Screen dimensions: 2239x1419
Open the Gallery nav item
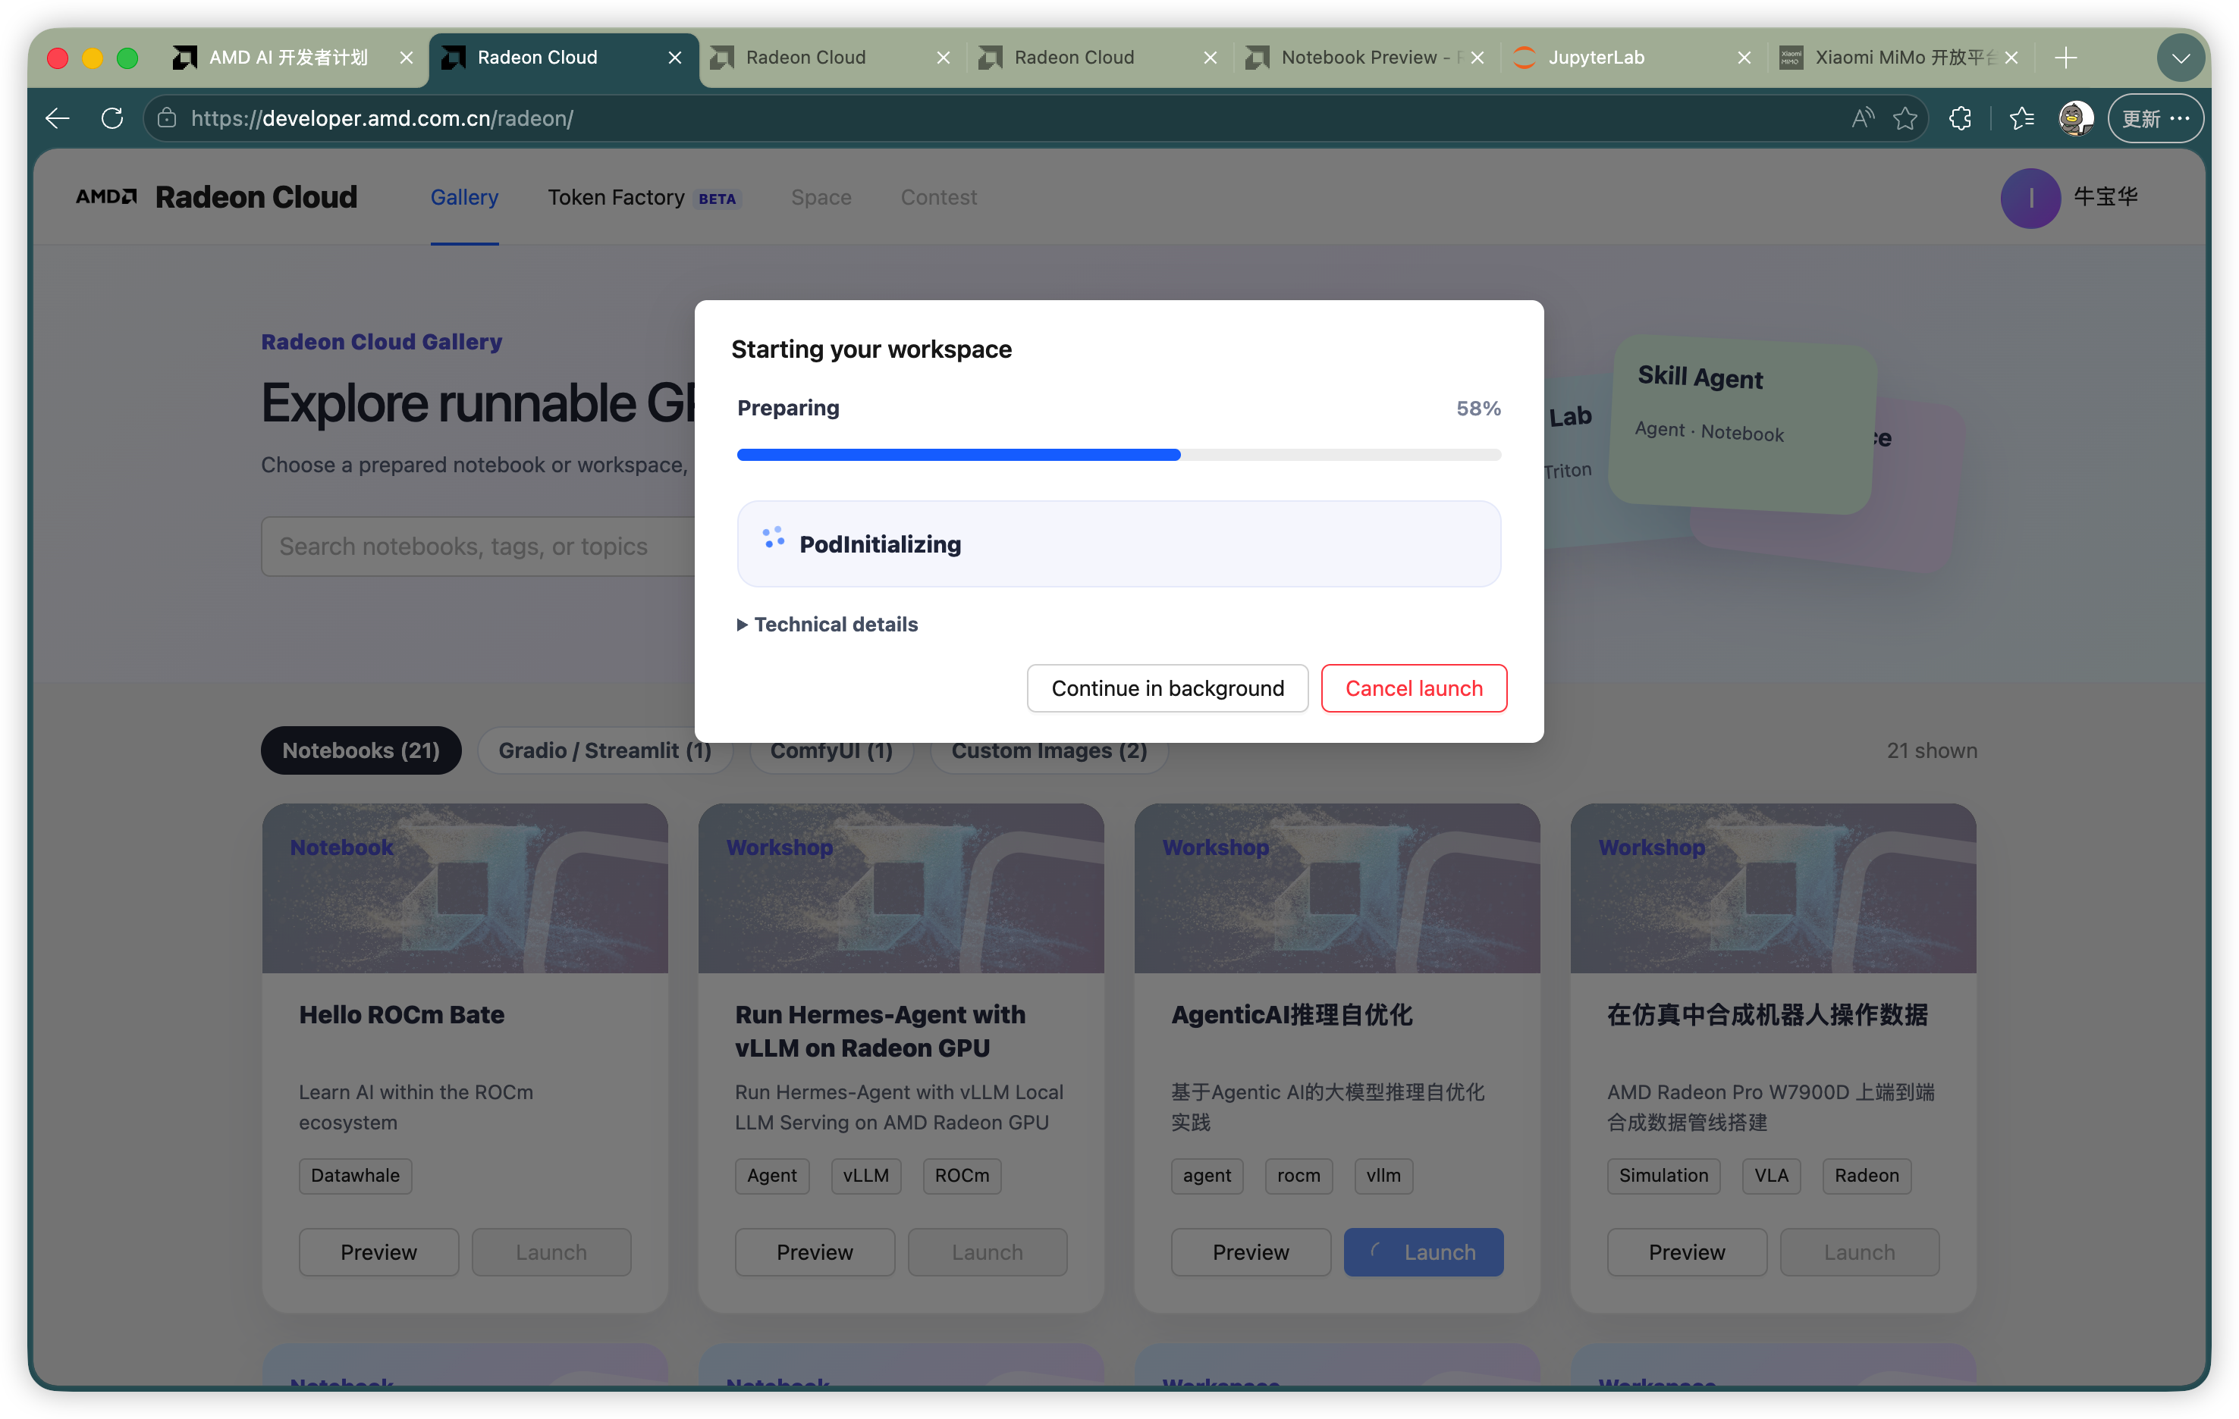click(464, 197)
